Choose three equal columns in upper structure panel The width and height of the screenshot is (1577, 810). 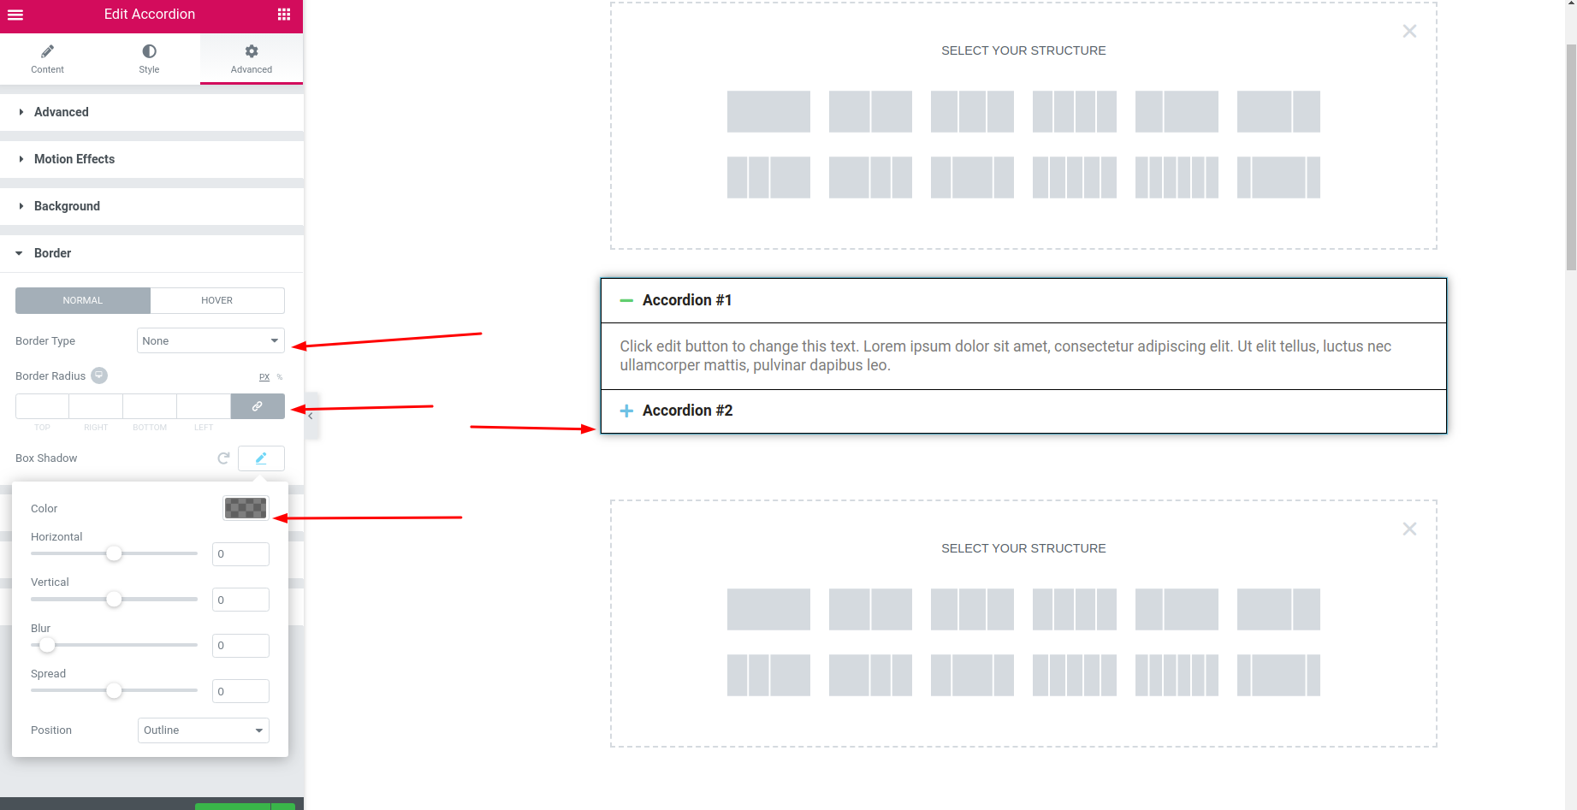[x=972, y=112]
